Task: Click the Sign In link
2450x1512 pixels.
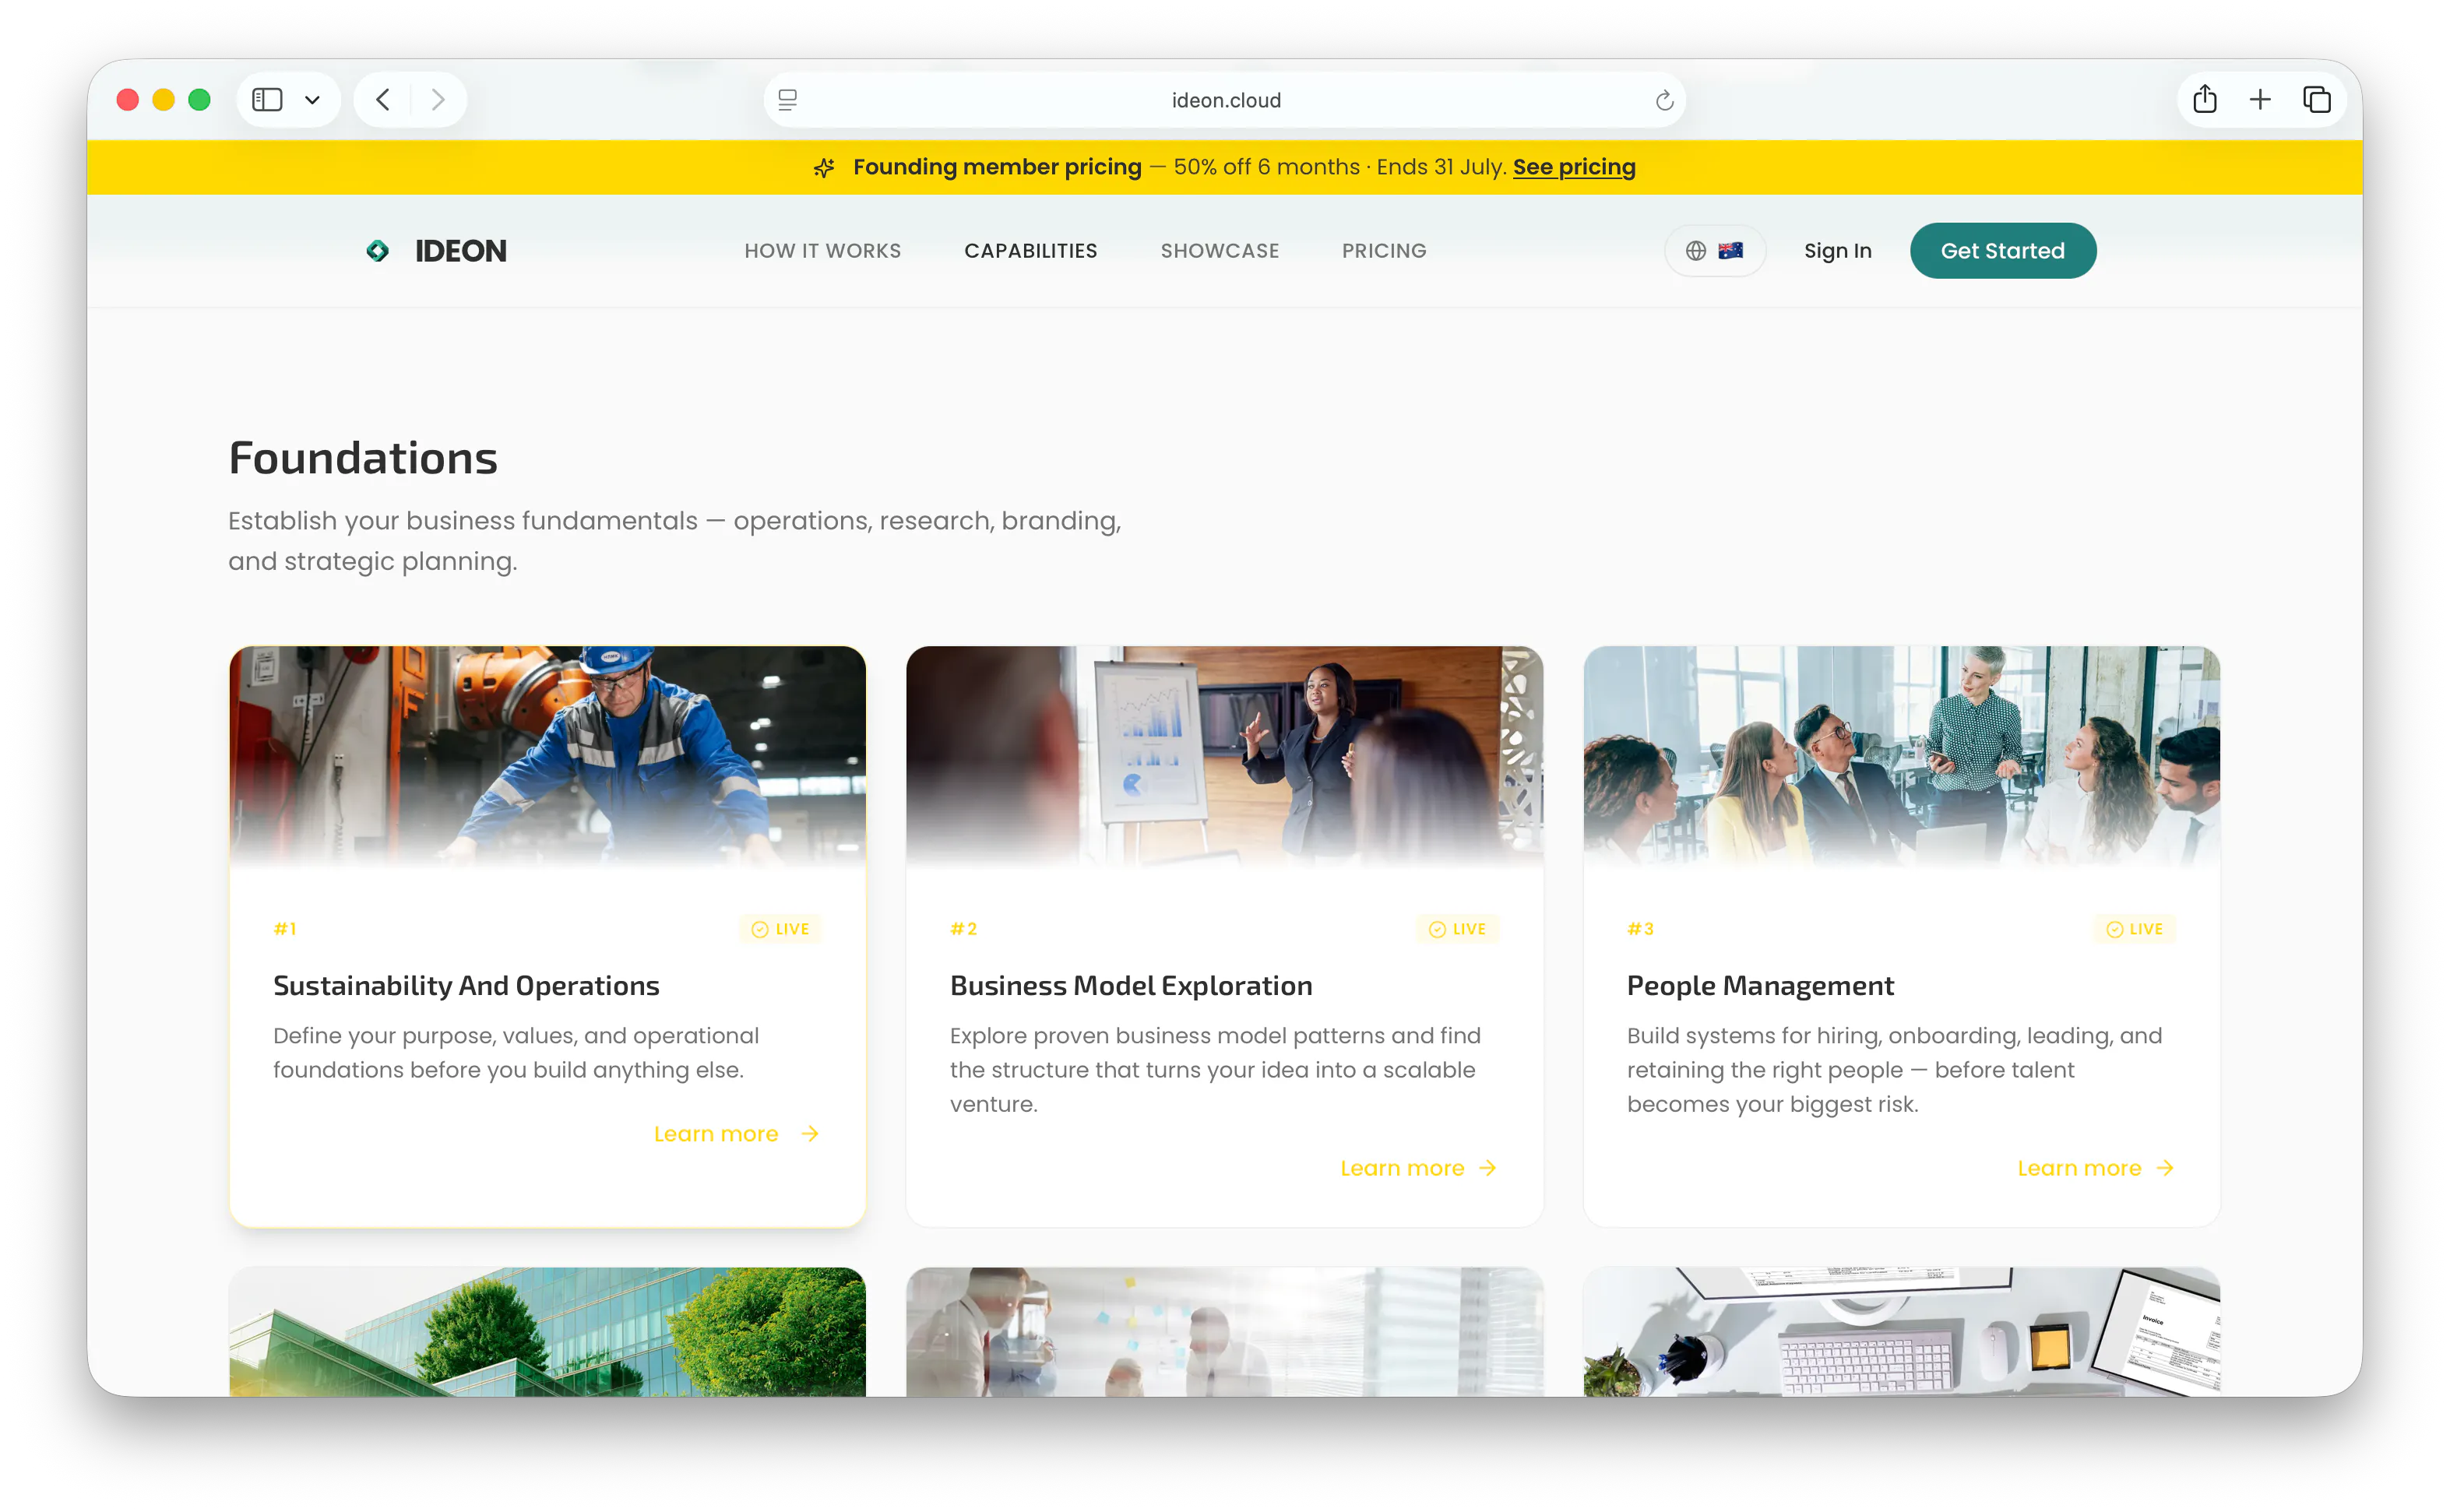Action: [1838, 251]
